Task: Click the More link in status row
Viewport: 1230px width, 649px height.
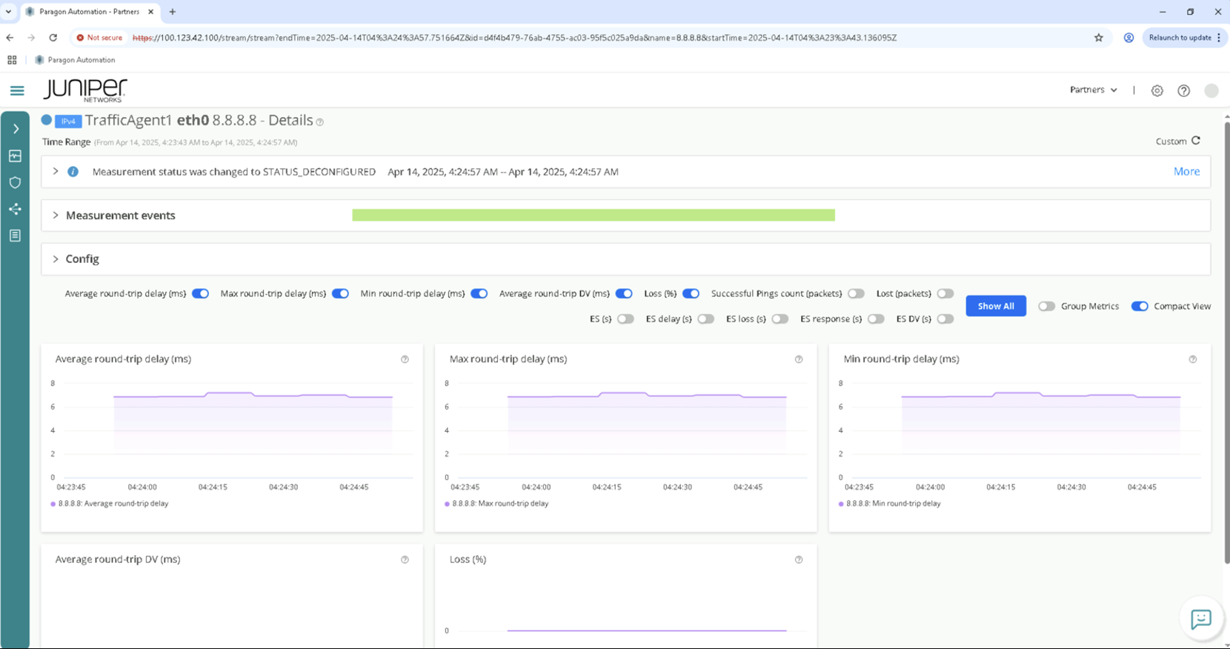Action: tap(1186, 171)
